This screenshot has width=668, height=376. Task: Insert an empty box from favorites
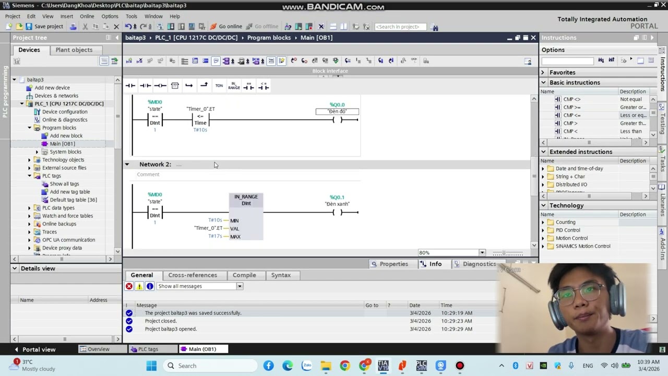tap(175, 86)
